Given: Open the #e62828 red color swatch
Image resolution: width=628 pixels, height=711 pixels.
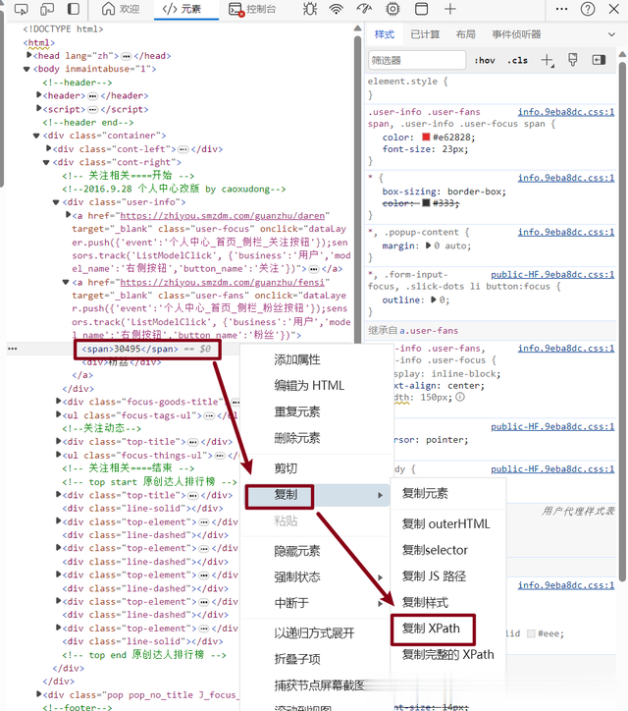Looking at the screenshot, I should [x=426, y=137].
